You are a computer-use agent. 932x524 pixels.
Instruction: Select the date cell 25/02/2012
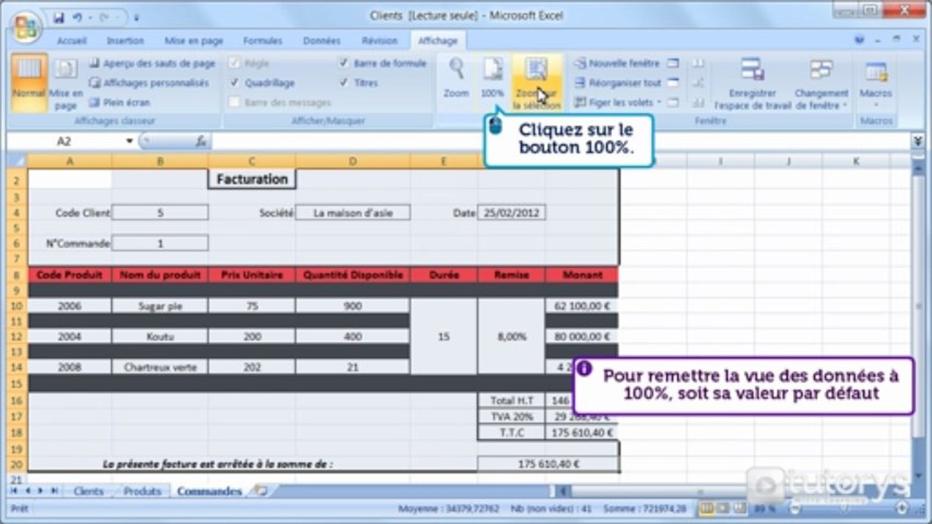pos(511,213)
